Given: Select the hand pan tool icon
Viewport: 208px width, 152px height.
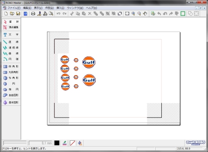Looking at the screenshot, I should tap(145, 14).
